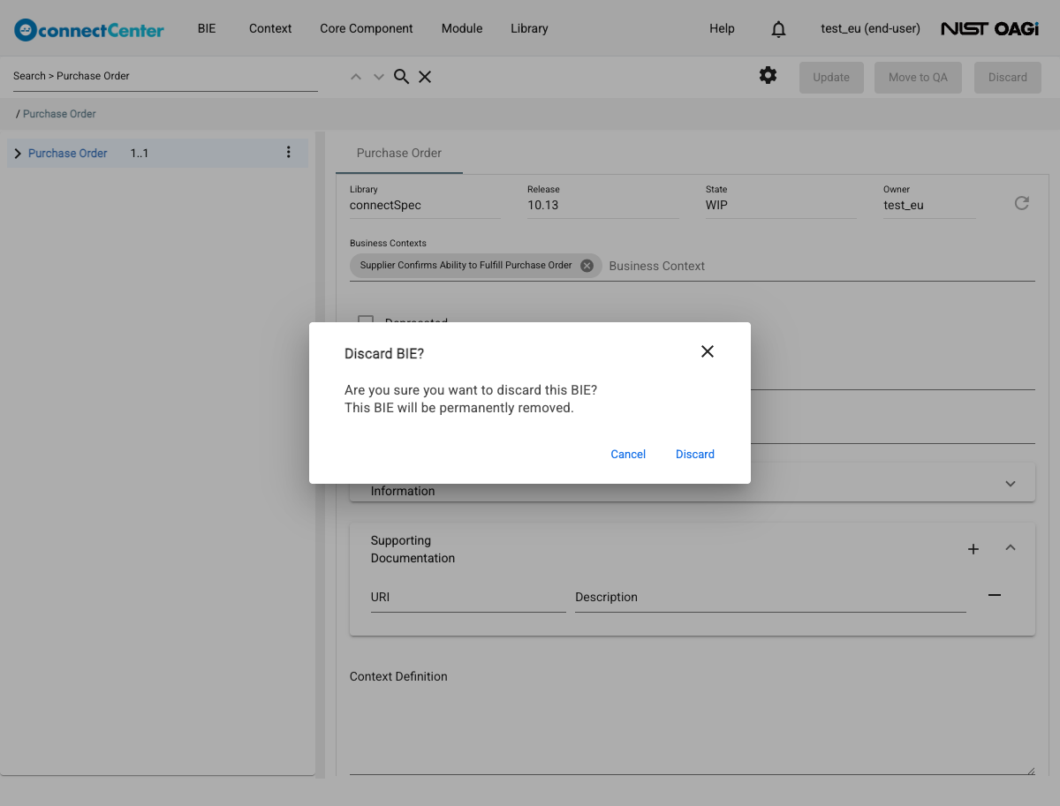This screenshot has height=806, width=1060.
Task: Open the Help menu
Action: pos(722,28)
